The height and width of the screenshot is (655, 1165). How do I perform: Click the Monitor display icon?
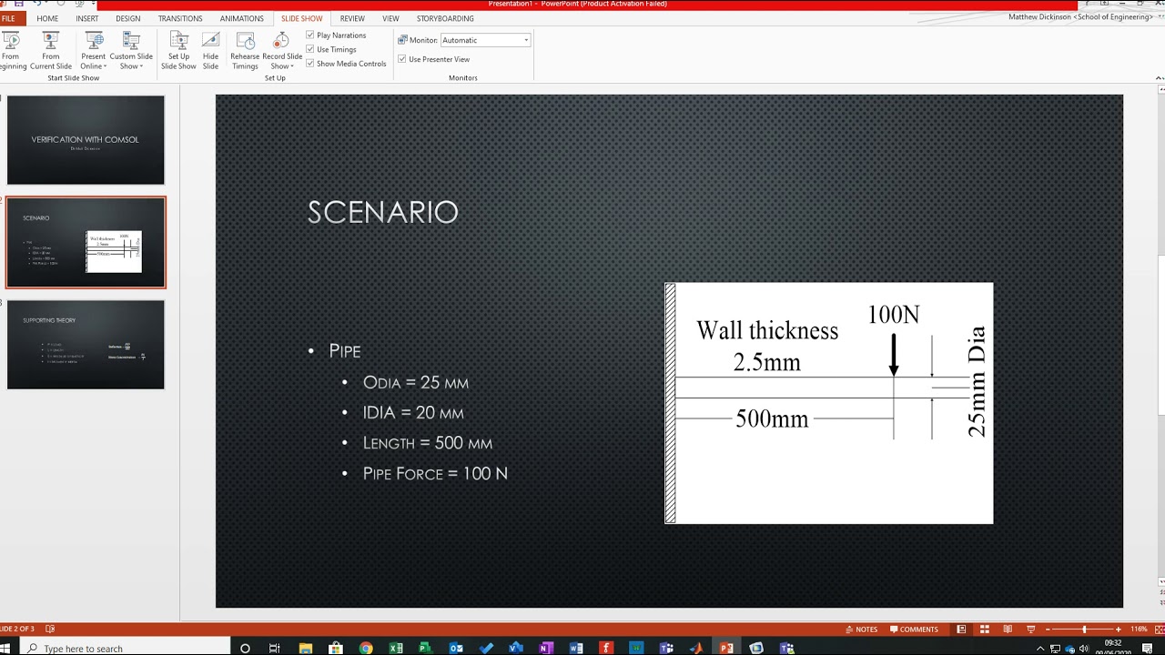402,40
